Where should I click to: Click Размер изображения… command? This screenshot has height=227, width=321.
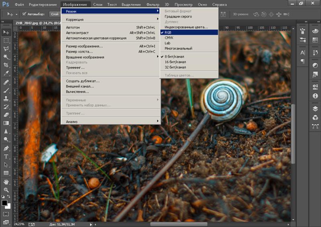[111, 46]
